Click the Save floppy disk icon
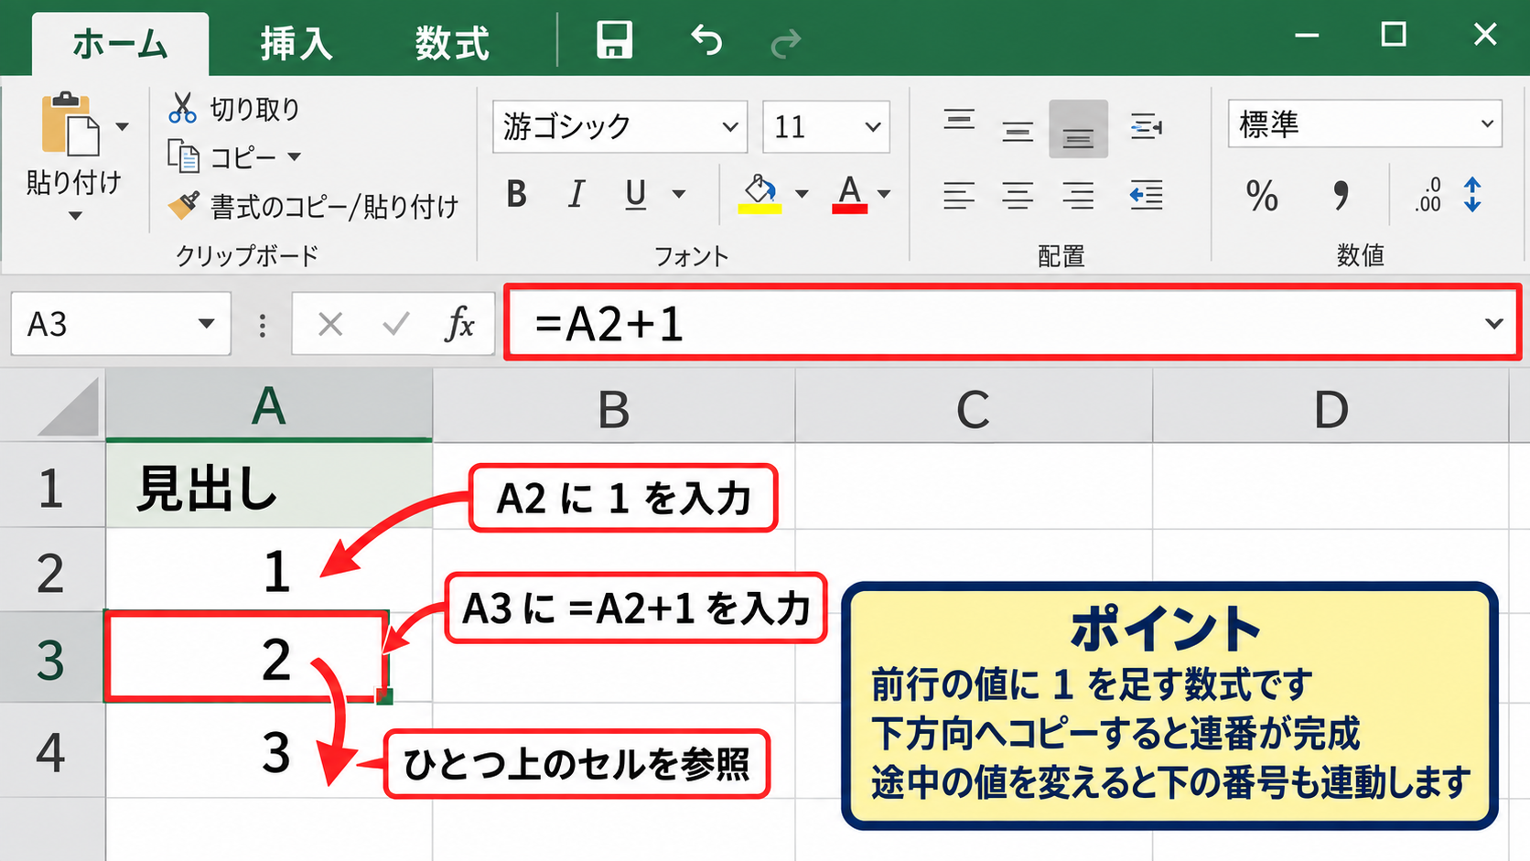Screen dimensions: 1530x861 (x=614, y=40)
